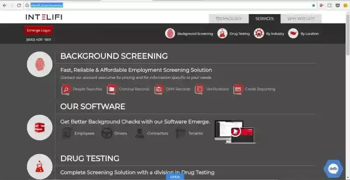
Task: Open the DMV Records link
Action: pyautogui.click(x=178, y=89)
